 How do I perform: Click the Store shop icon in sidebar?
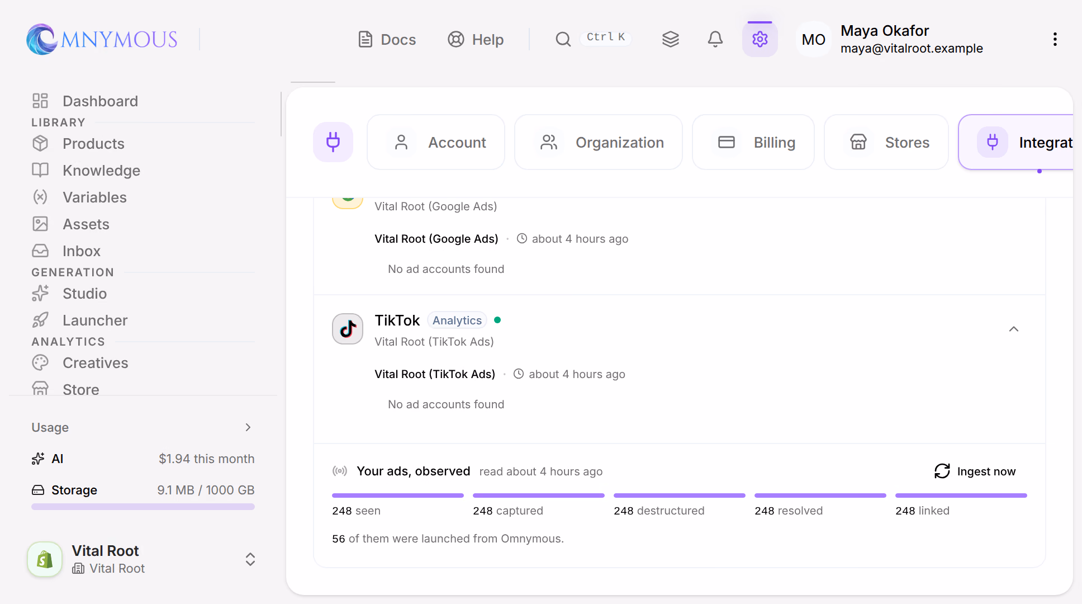40,388
